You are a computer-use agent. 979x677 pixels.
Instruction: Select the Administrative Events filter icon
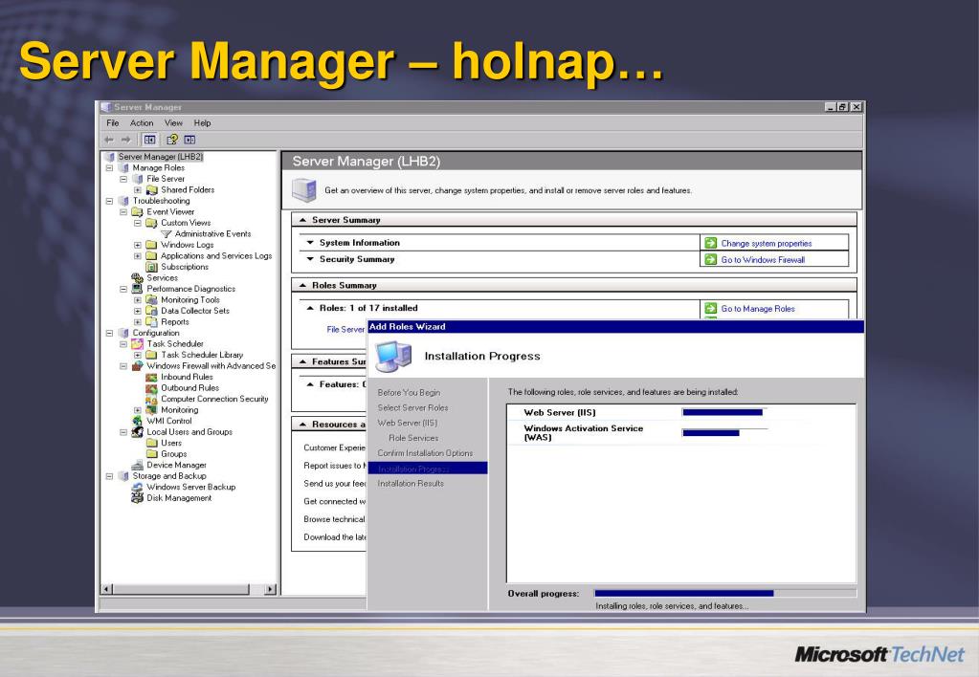coord(167,234)
